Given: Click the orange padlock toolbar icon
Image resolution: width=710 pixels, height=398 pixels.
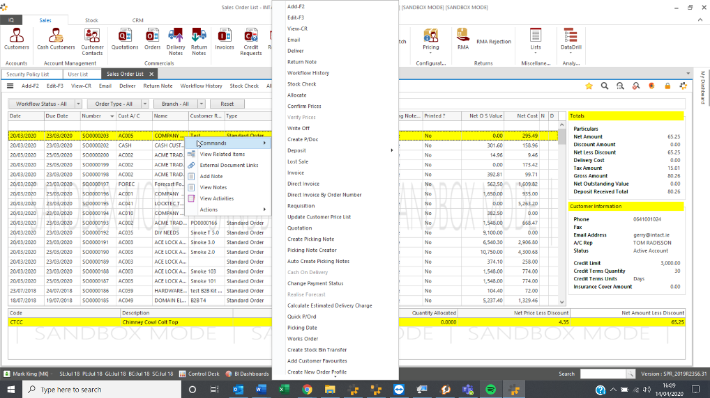Looking at the screenshot, I should point(667,86).
